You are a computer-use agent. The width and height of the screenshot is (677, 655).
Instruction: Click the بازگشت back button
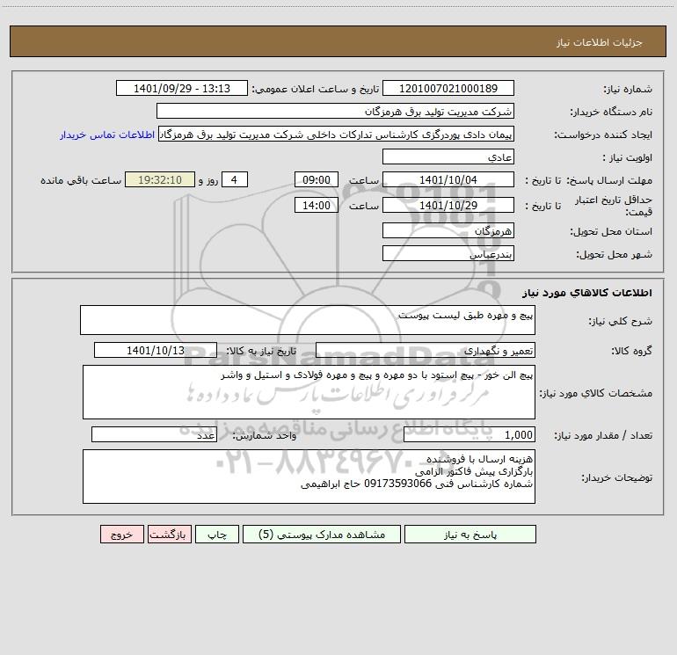point(169,535)
